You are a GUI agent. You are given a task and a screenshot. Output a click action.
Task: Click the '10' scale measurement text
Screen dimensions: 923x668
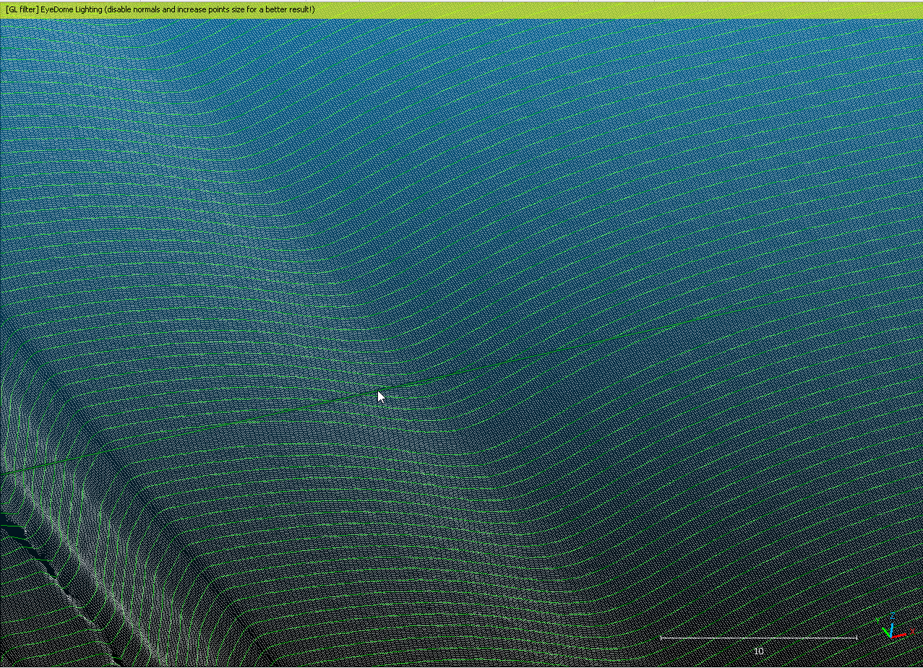click(x=758, y=651)
